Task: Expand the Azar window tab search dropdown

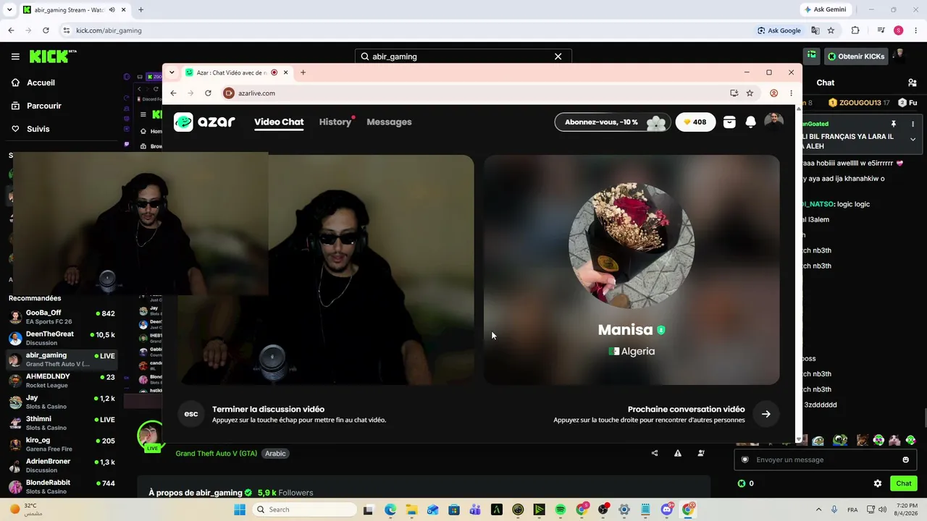Action: coord(172,72)
